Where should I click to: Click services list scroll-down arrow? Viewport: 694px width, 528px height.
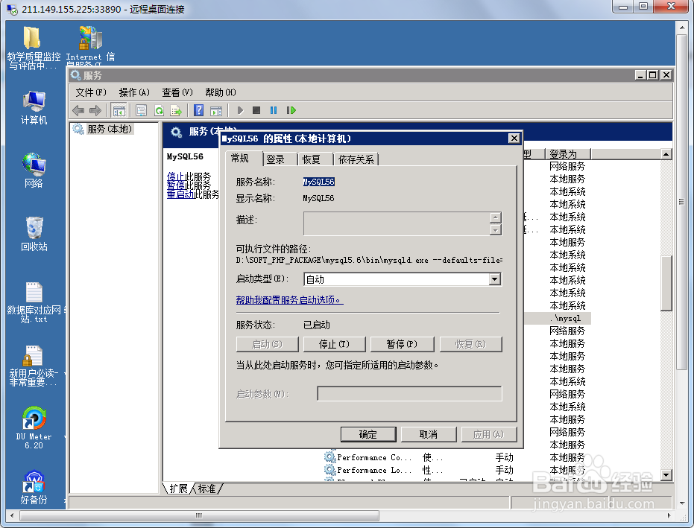pyautogui.click(x=666, y=475)
